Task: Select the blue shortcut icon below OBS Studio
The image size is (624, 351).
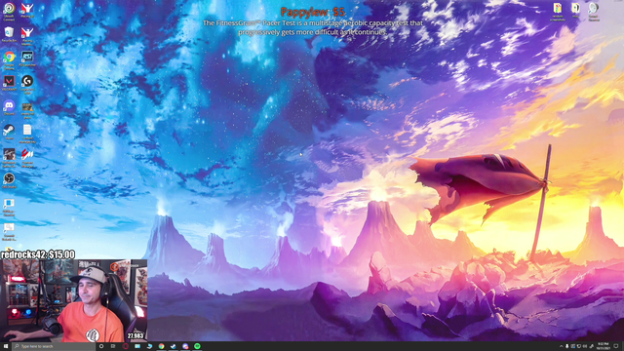Action: click(x=9, y=207)
